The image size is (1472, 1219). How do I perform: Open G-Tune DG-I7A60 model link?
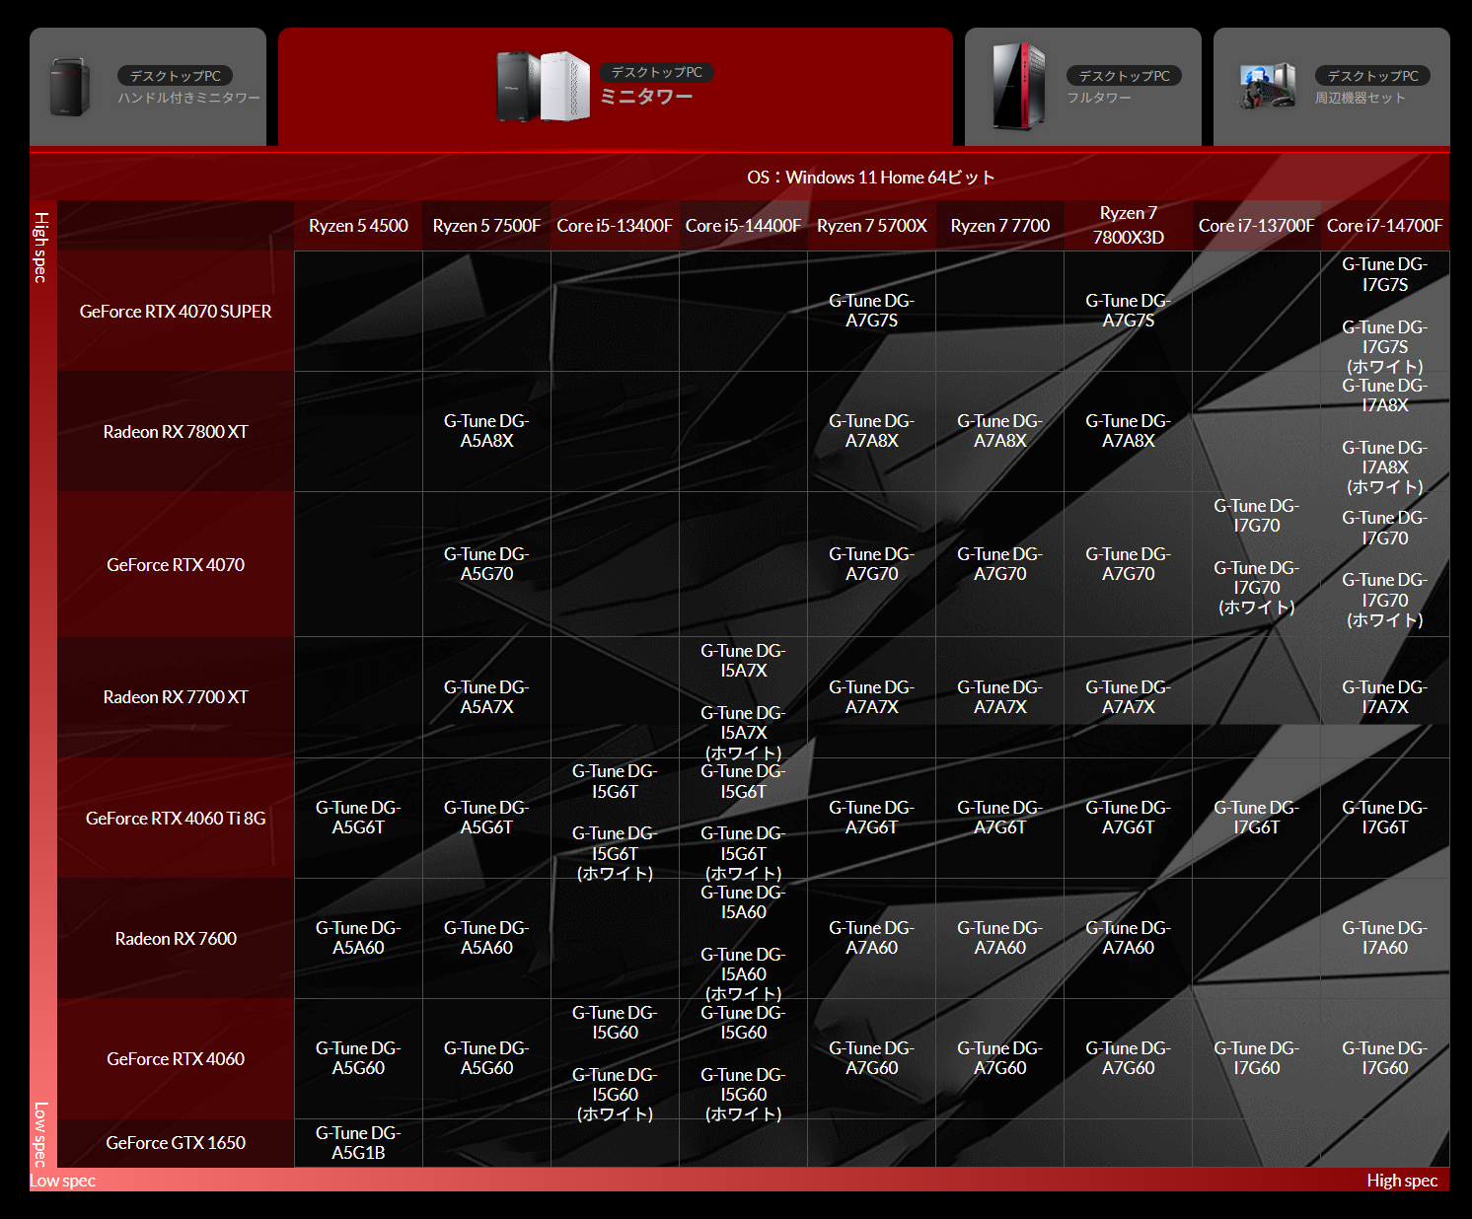tap(1385, 938)
